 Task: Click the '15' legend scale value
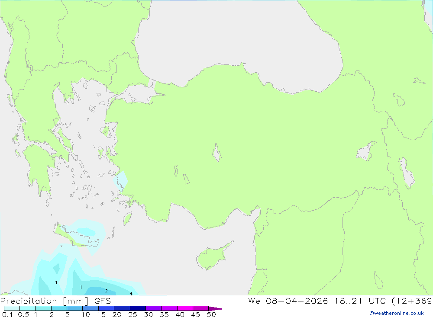click(101, 314)
